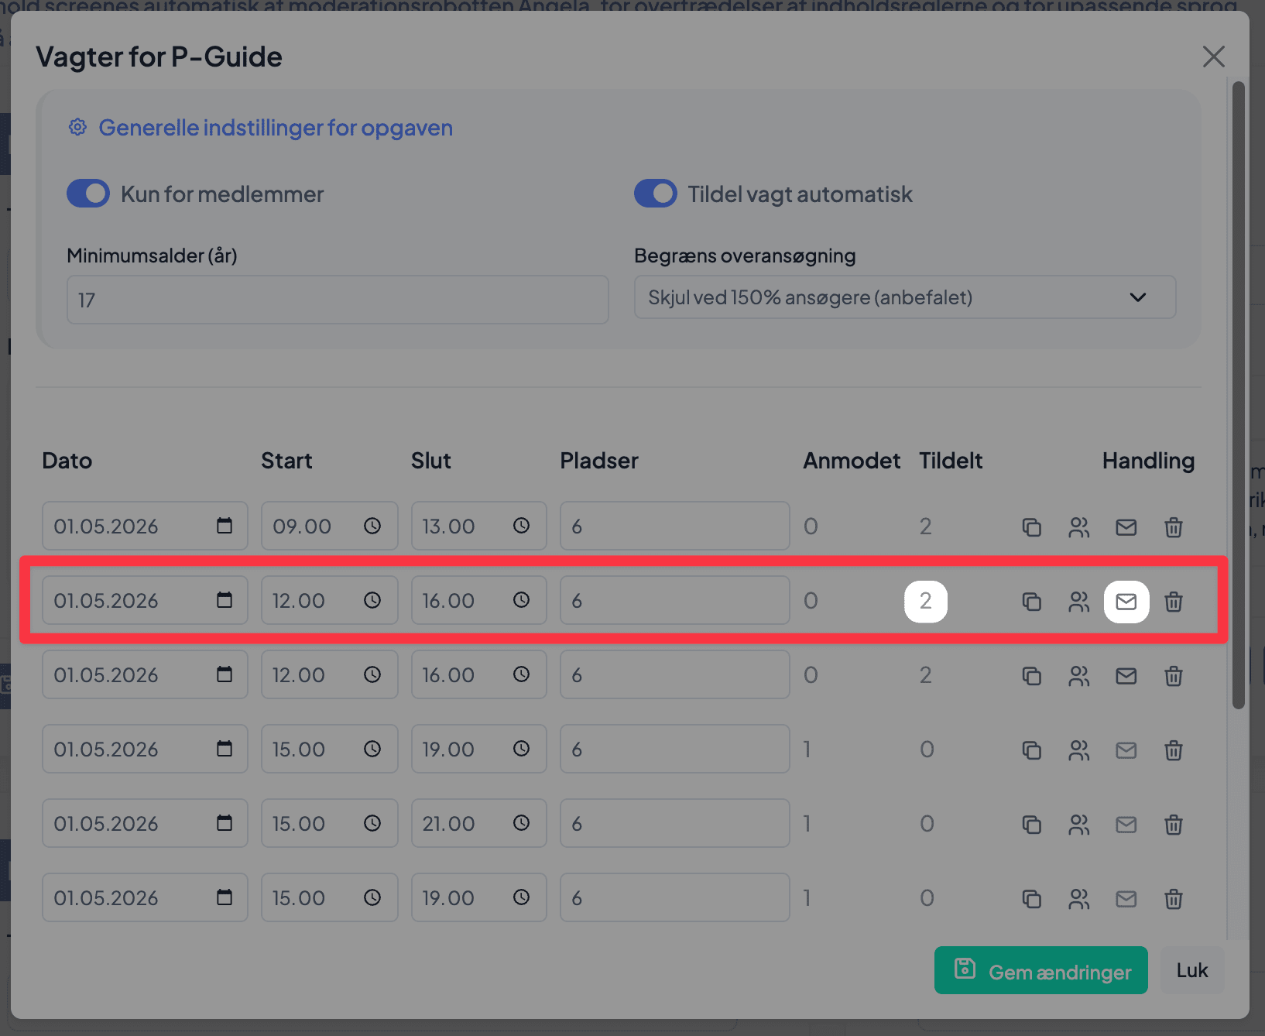Open calendar picker in the 09.00–13.00 row
The height and width of the screenshot is (1036, 1265).
click(x=225, y=526)
